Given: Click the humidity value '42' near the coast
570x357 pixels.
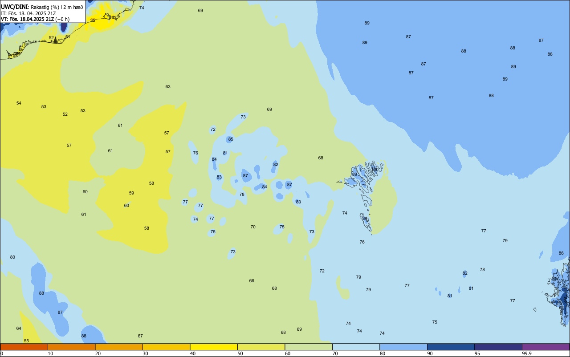Looking at the screenshot, I should click(x=114, y=17).
